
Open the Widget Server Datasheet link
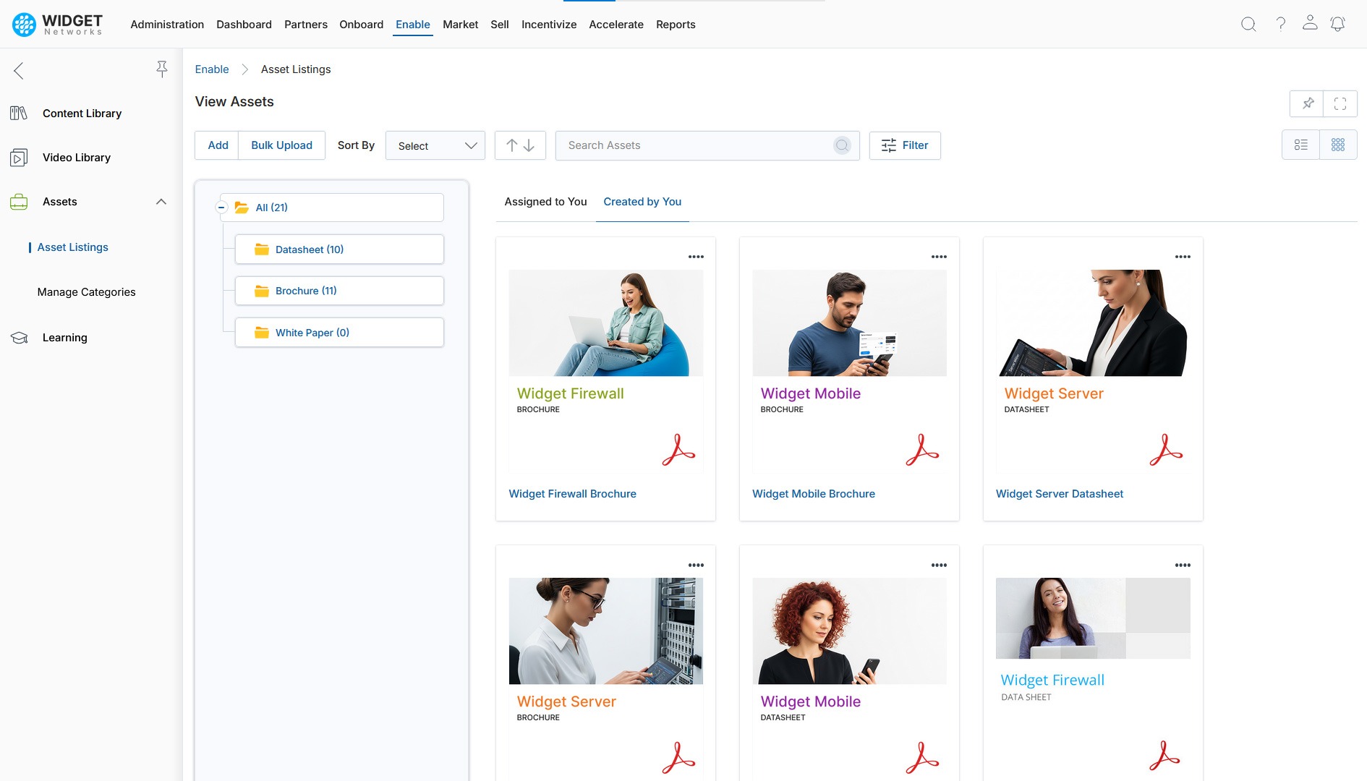click(x=1059, y=494)
